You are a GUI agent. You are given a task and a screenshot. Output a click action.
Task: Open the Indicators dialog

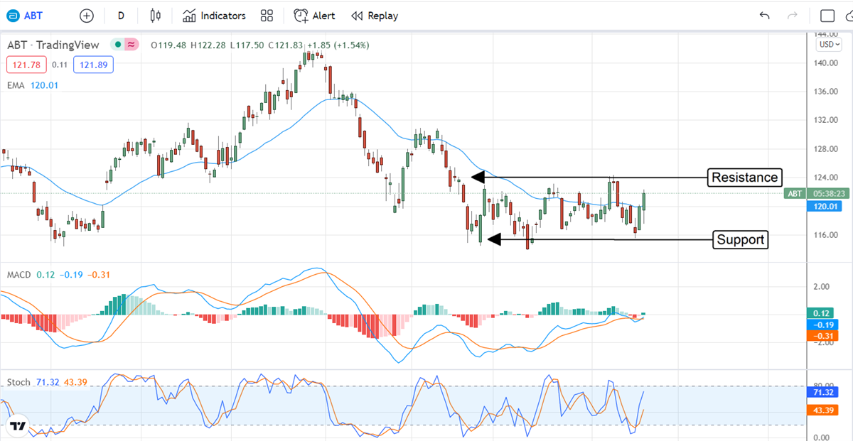click(x=214, y=16)
